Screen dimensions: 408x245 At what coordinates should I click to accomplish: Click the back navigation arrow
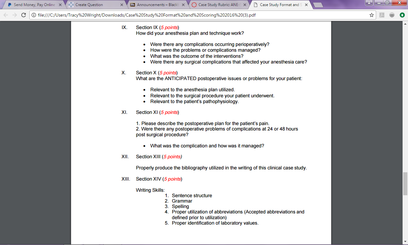point(5,15)
